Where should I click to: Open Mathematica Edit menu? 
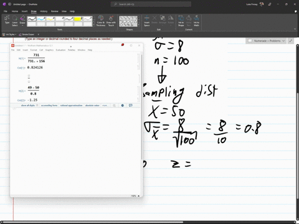19,50
